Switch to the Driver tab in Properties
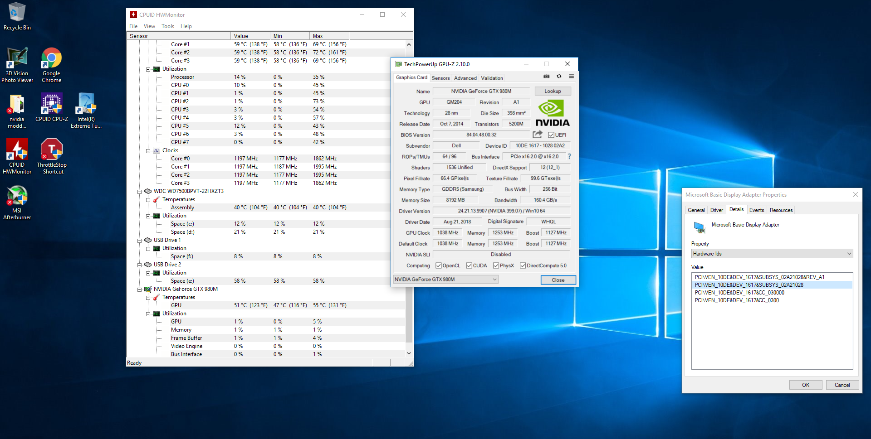The width and height of the screenshot is (871, 439). pyautogui.click(x=716, y=210)
